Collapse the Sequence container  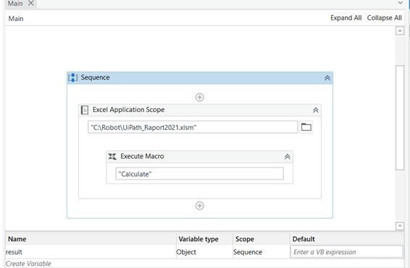327,78
